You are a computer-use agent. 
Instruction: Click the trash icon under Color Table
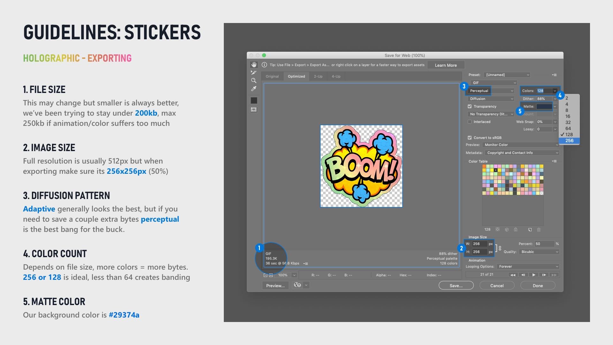coord(539,230)
